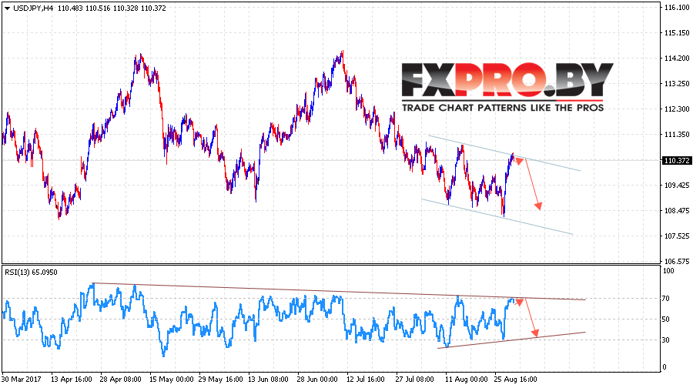Click the 25 Aug 16:00 date label
The height and width of the screenshot is (388, 693).
pos(516,380)
